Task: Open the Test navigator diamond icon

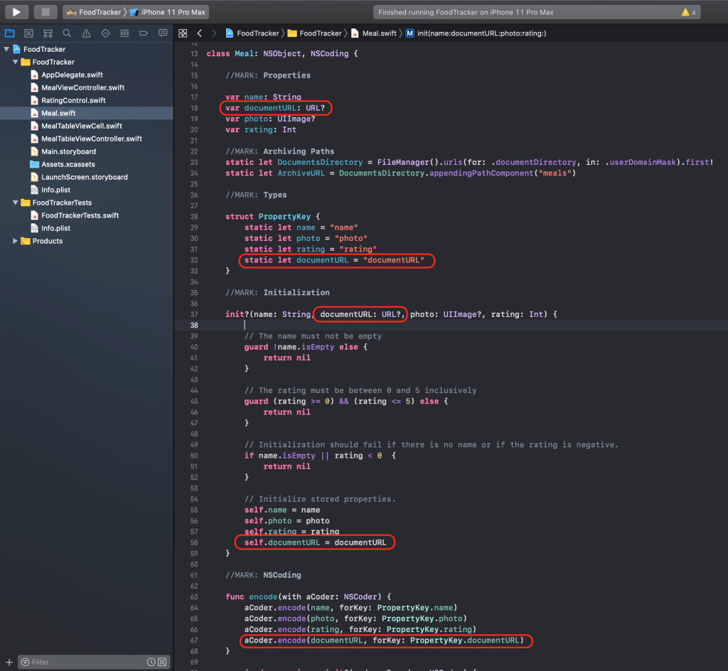Action: pyautogui.click(x=105, y=33)
